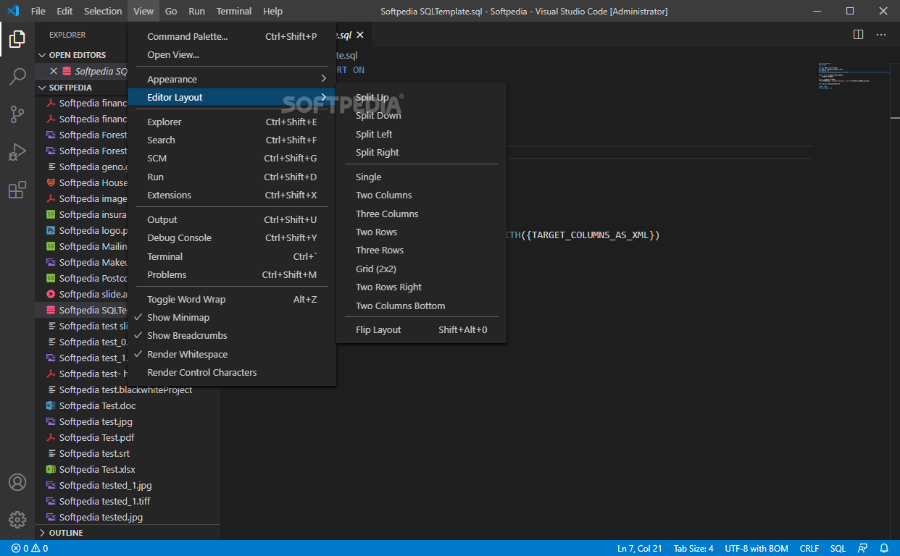Image resolution: width=900 pixels, height=556 pixels.
Task: Open the Terminal menu
Action: point(233,11)
